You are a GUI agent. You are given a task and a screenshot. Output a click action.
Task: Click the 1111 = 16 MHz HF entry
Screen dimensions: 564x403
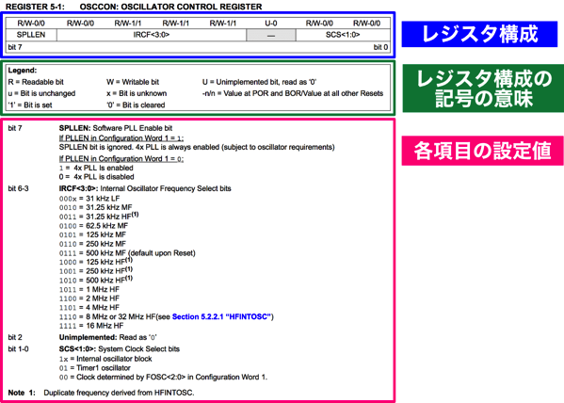pos(91,326)
